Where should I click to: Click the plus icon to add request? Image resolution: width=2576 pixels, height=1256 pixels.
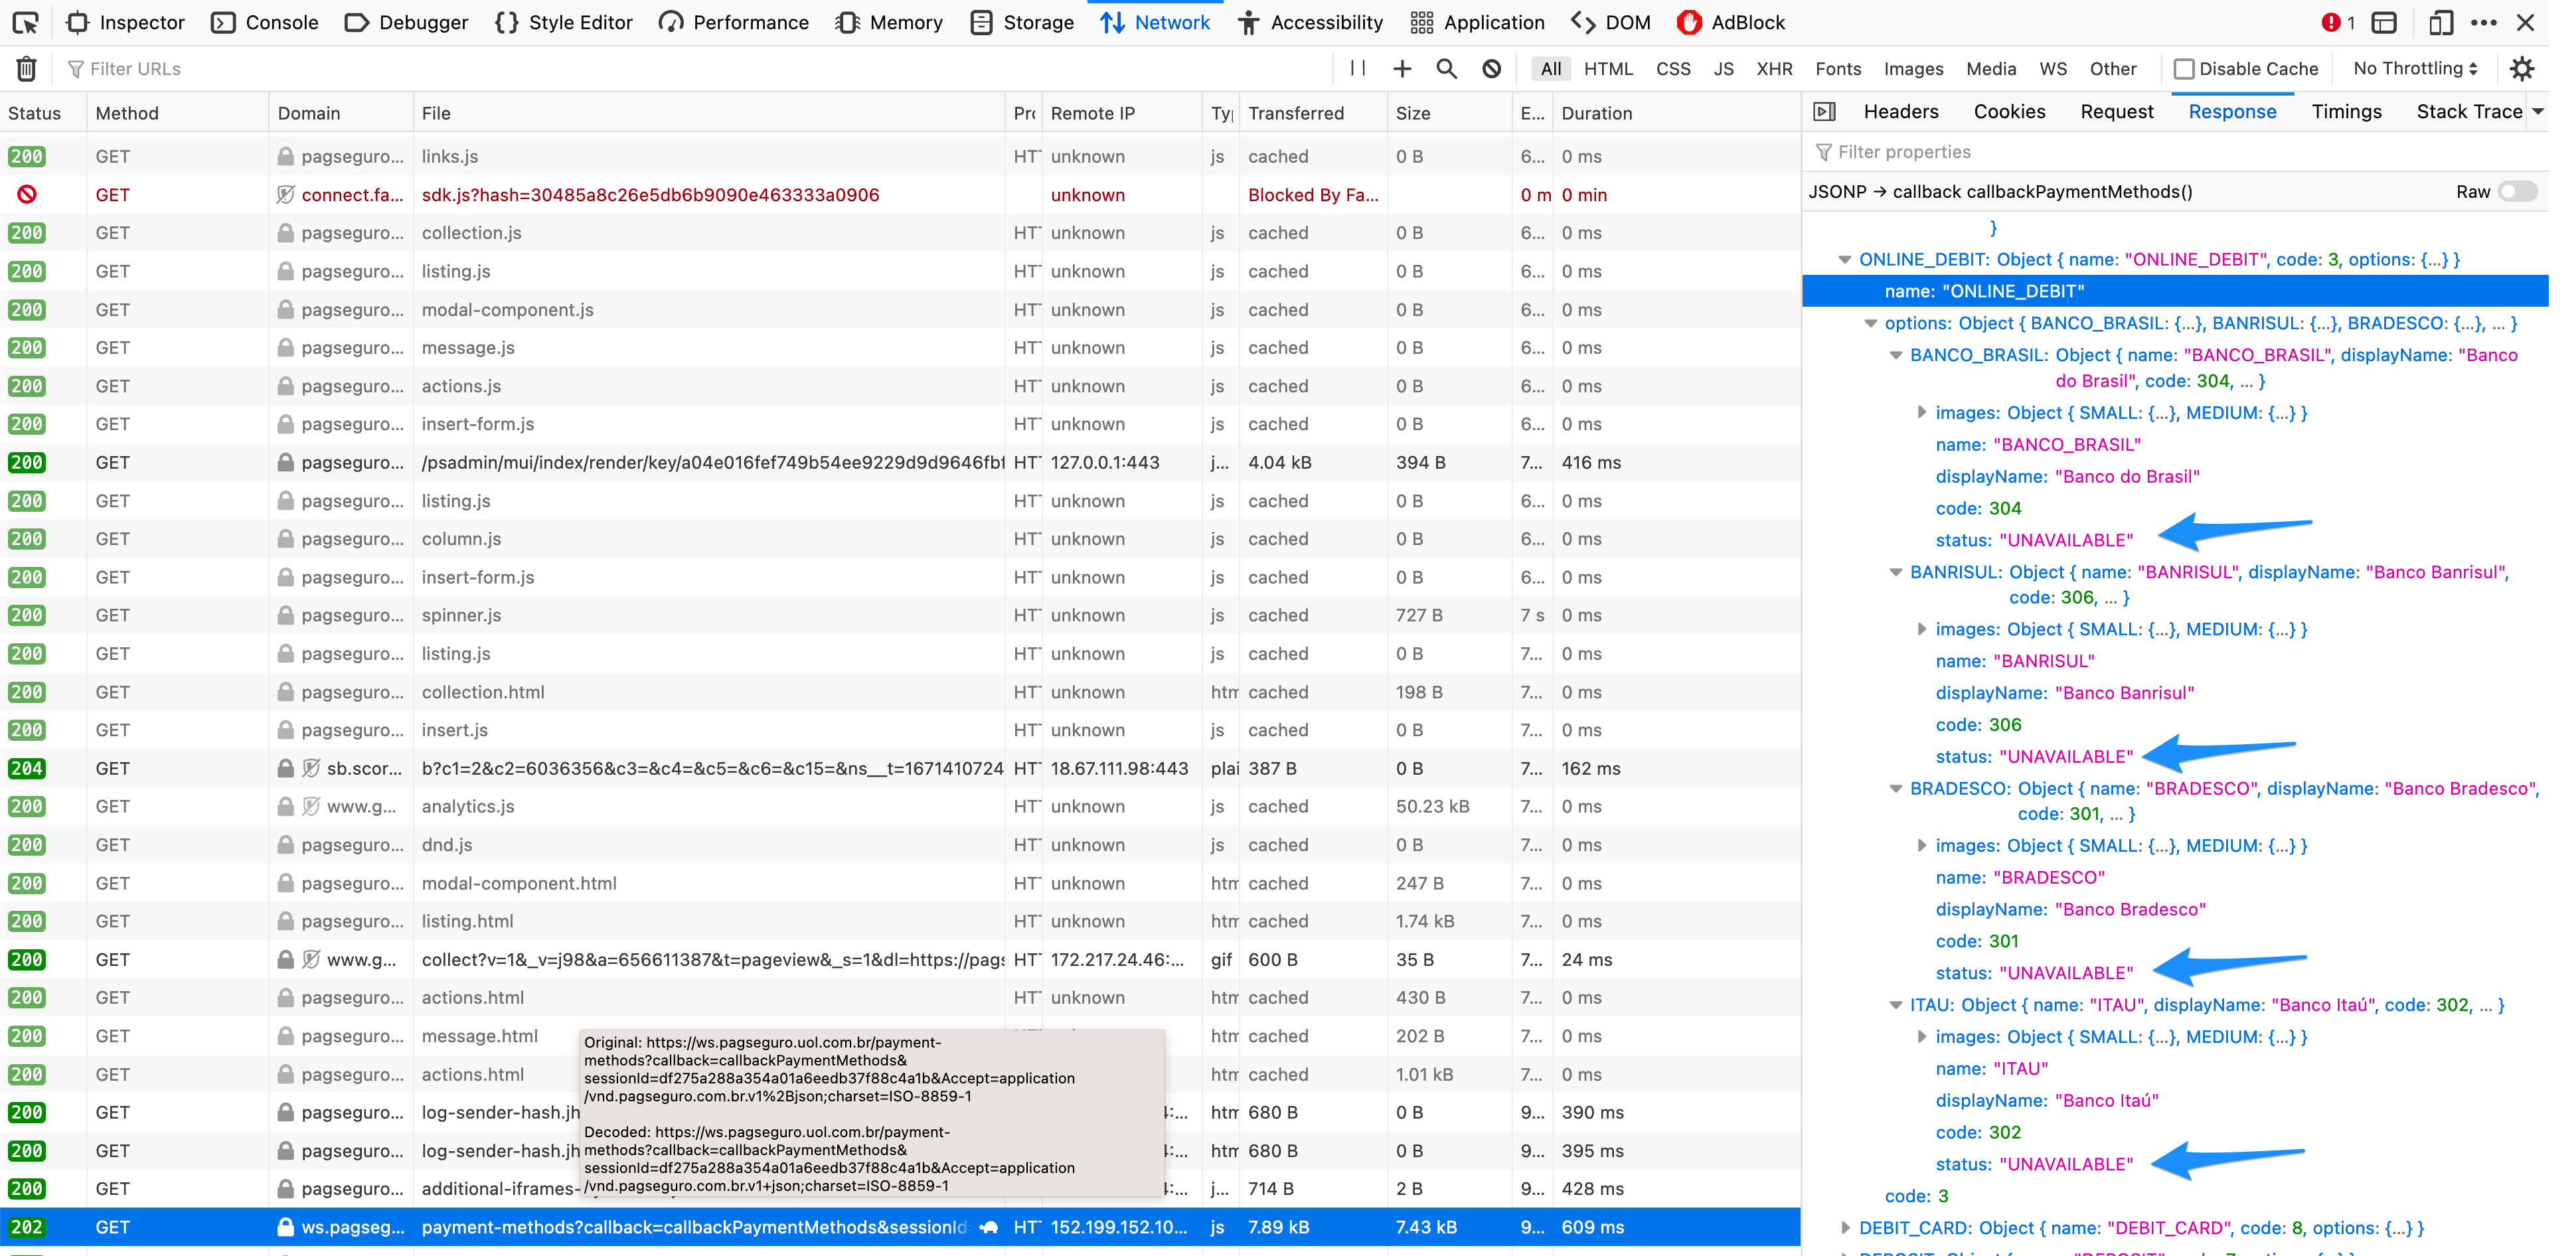pos(1402,68)
